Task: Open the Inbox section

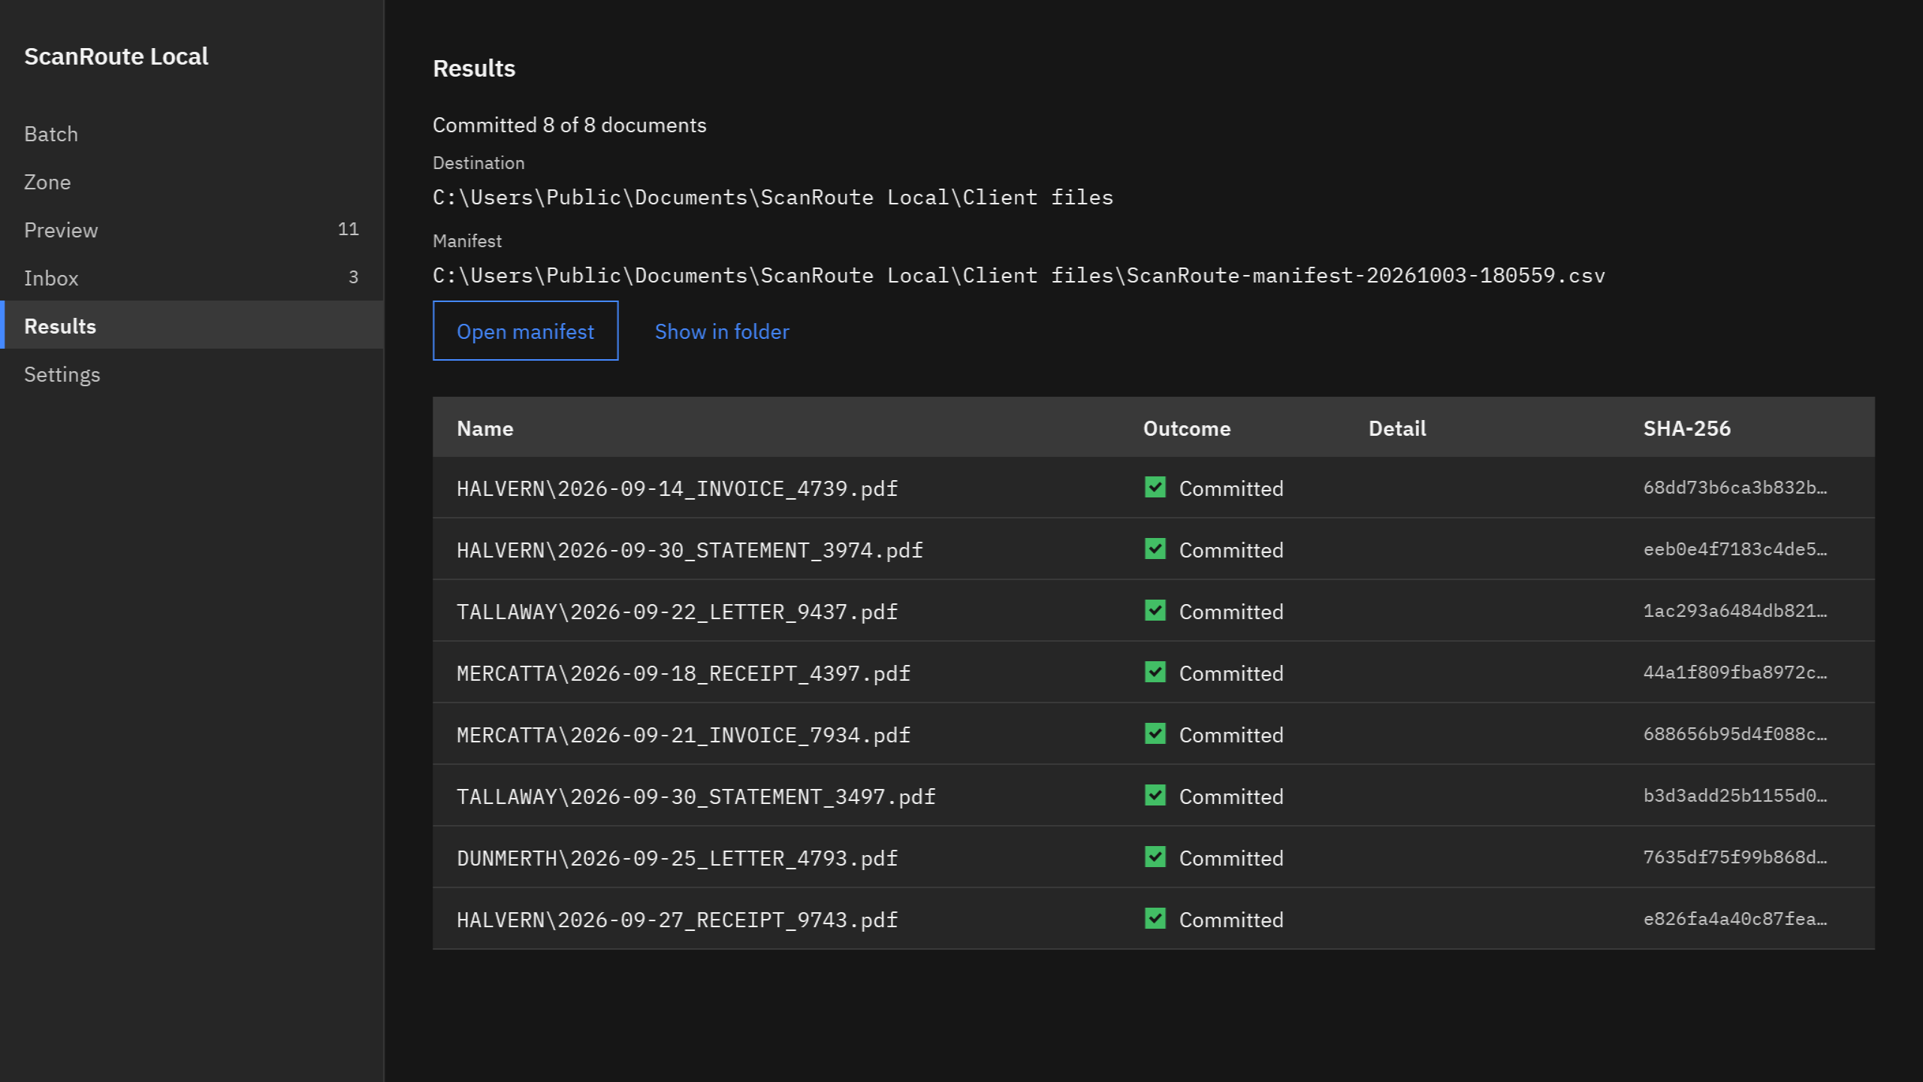Action: (x=192, y=278)
